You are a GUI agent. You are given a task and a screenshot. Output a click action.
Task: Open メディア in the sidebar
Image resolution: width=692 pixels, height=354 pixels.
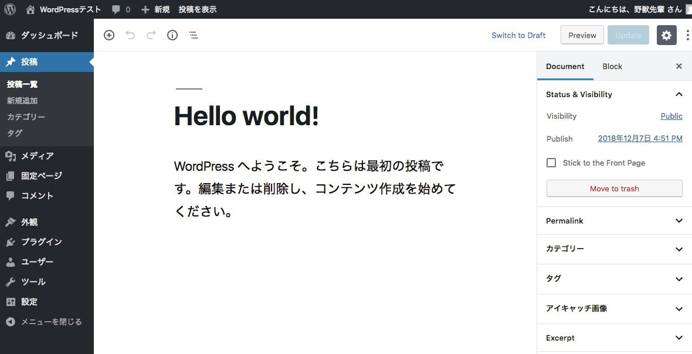click(47, 156)
